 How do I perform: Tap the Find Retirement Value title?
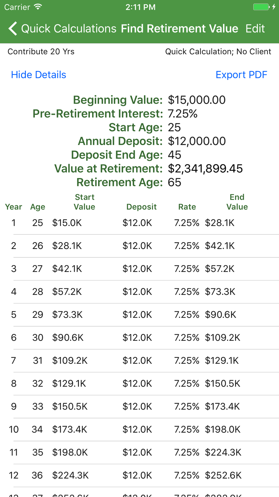point(179,29)
